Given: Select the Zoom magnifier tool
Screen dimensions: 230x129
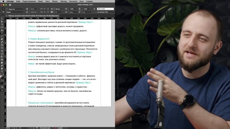Looking at the screenshot, I should pos(2,71).
